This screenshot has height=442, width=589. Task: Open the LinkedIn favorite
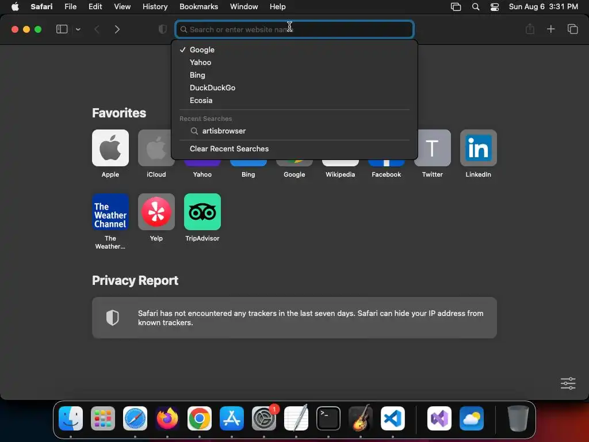(478, 148)
